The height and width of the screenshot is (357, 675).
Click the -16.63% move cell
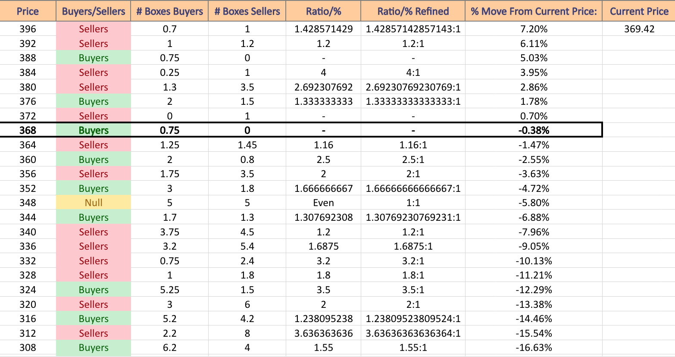[x=534, y=348]
